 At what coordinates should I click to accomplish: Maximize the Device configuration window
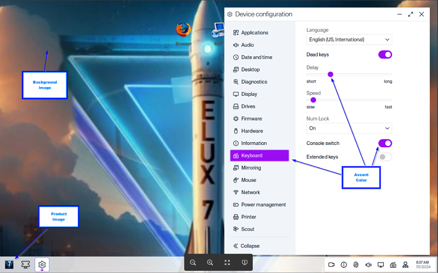pyautogui.click(x=410, y=14)
